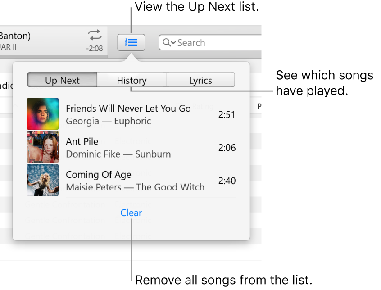The width and height of the screenshot is (381, 290).
Task: Click the Up Next queue icon in toolbar
Action: coord(131,42)
